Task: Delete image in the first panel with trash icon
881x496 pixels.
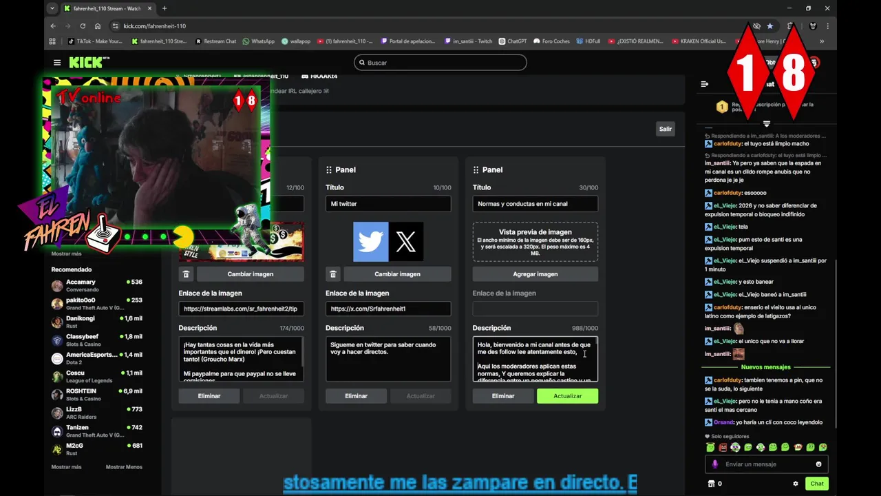Action: [x=186, y=274]
